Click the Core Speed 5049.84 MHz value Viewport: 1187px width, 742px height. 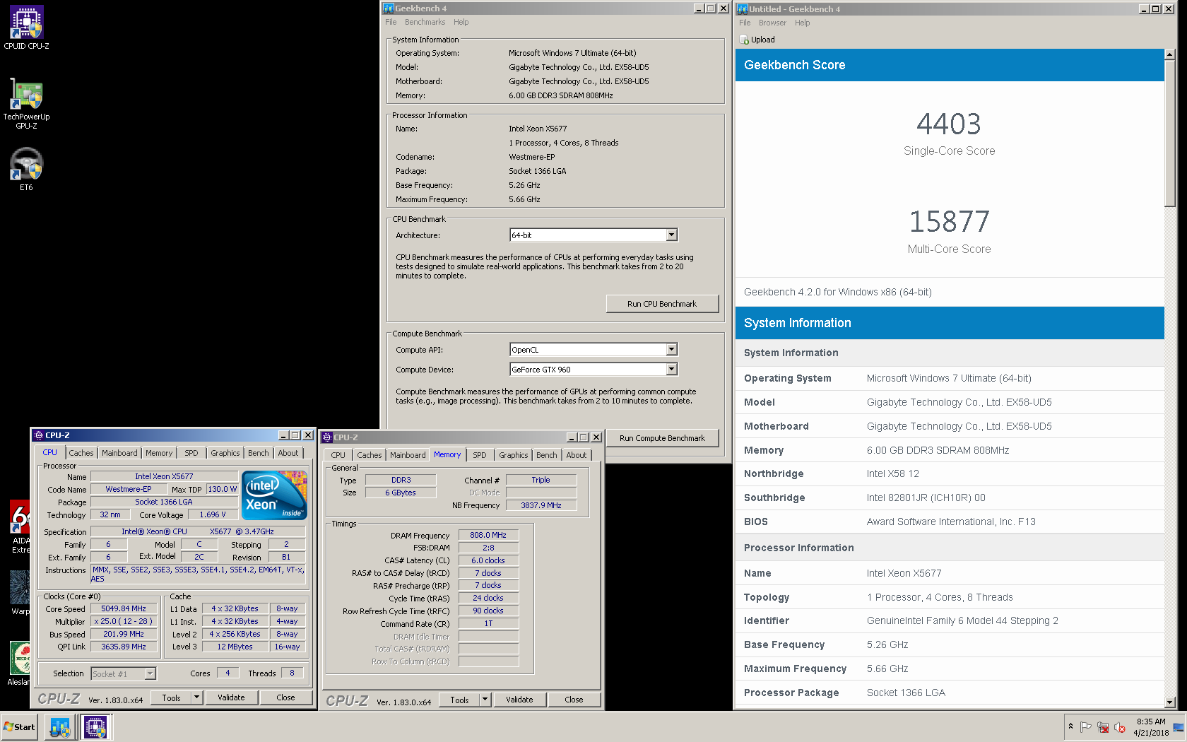[124, 609]
